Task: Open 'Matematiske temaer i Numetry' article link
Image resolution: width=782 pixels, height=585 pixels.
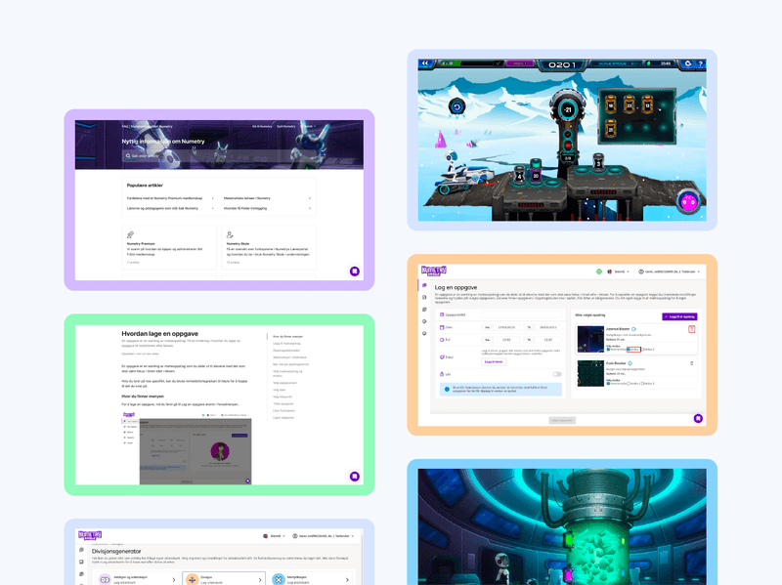Action: point(247,198)
